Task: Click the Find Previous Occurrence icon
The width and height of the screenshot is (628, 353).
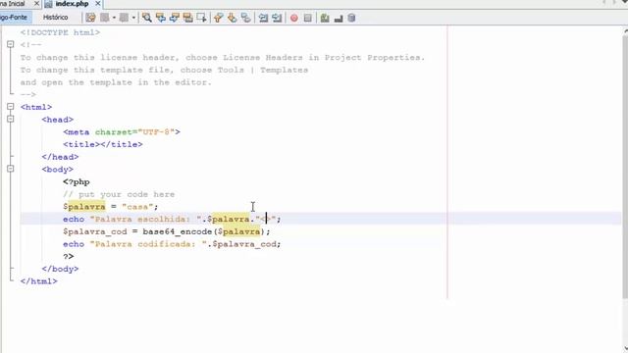Action: pyautogui.click(x=161, y=18)
